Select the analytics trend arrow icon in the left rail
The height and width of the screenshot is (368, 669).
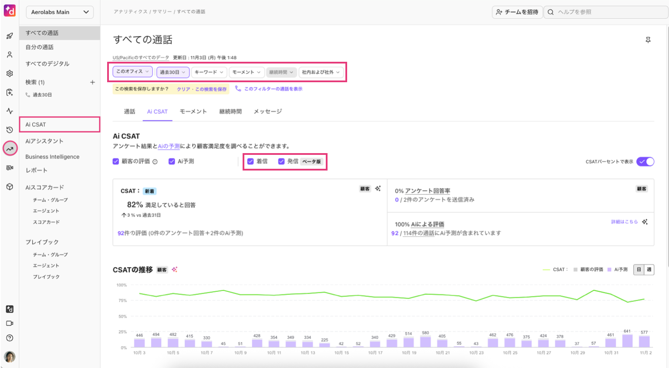pyautogui.click(x=10, y=148)
